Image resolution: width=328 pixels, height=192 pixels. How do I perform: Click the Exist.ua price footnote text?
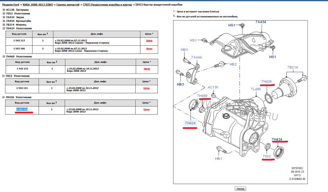point(196,12)
